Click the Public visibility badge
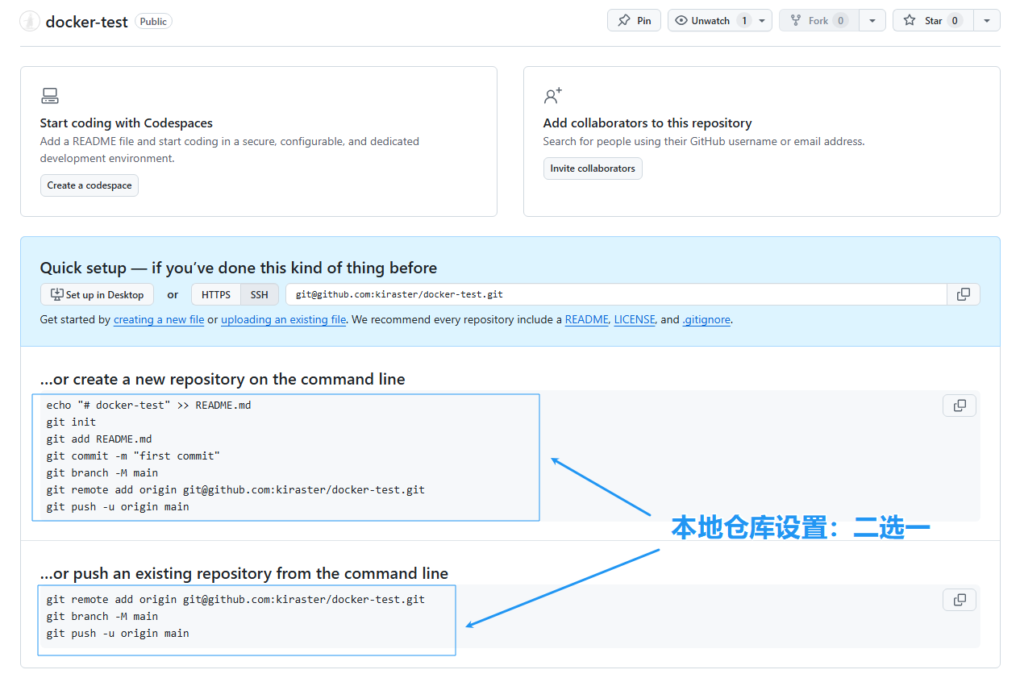Image resolution: width=1020 pixels, height=678 pixels. click(153, 22)
